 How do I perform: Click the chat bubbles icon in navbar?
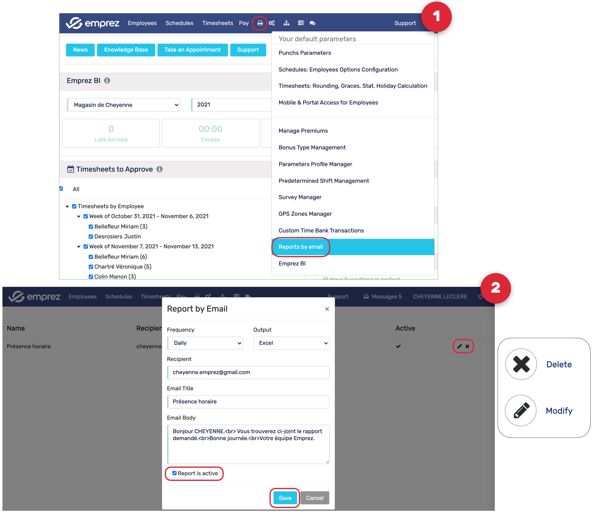tap(312, 23)
